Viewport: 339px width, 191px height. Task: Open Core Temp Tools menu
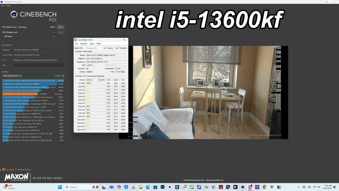coord(92,44)
